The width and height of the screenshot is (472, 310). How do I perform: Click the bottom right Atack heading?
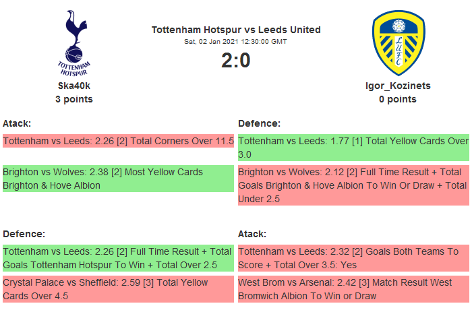[252, 234]
